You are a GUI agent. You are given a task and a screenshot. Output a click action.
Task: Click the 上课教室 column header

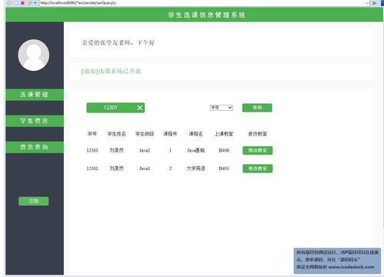click(224, 134)
